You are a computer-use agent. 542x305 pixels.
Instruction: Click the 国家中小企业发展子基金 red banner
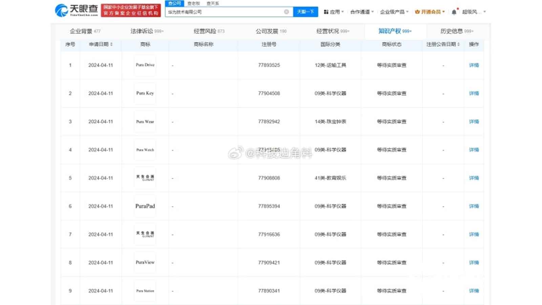[131, 10]
